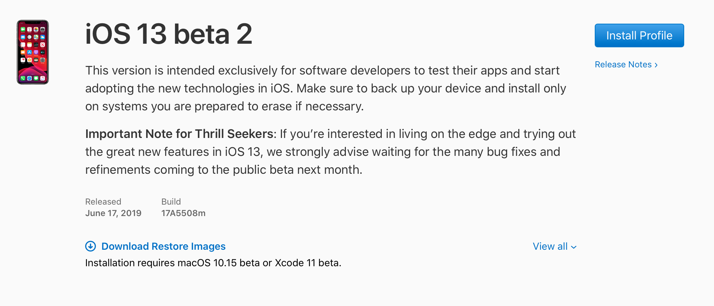Select the build number 17A5508m text

click(183, 213)
